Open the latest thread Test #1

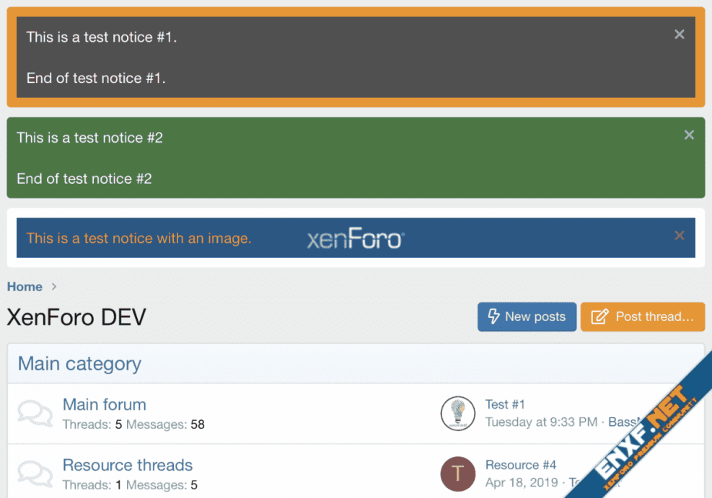click(x=505, y=405)
